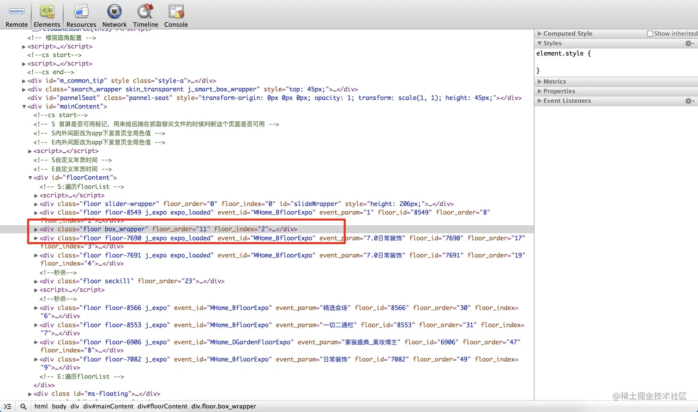Collapse the Styles section
Image resolution: width=698 pixels, height=412 pixels.
[x=539, y=43]
